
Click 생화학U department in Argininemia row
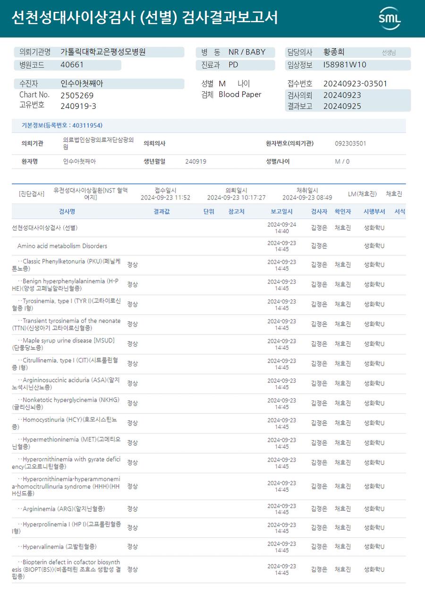[x=374, y=509]
